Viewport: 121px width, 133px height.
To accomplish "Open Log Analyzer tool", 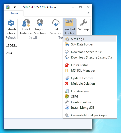I will tap(90, 91).
